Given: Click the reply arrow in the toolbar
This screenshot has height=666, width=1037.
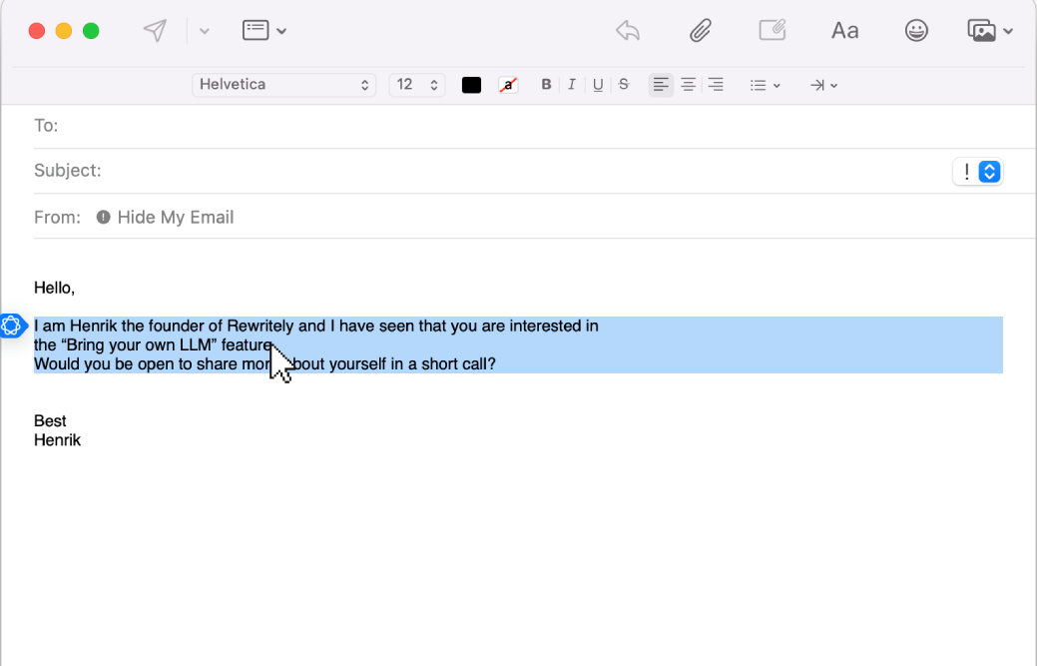Looking at the screenshot, I should tap(628, 30).
